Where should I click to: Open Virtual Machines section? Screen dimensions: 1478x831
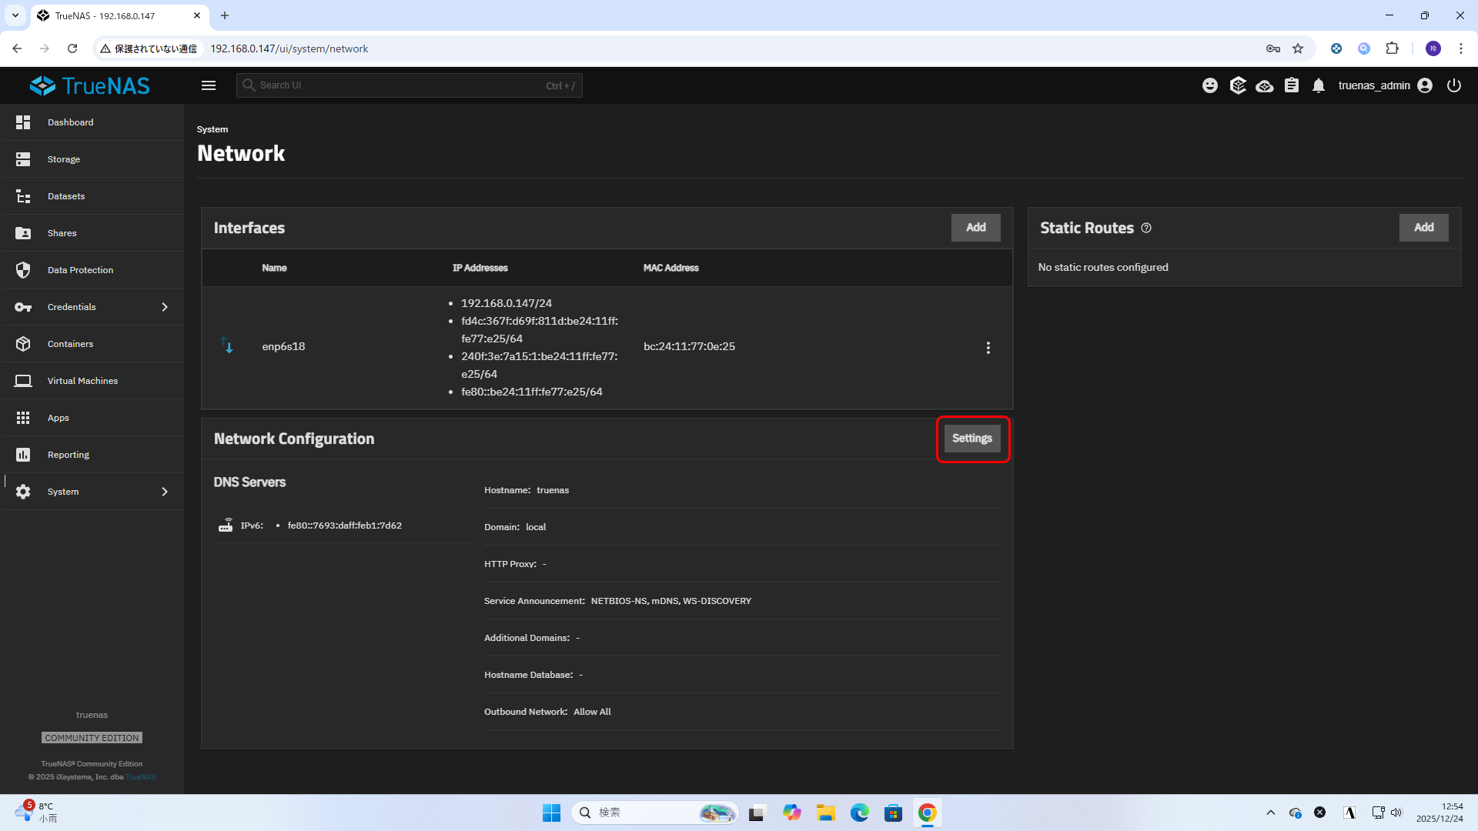pyautogui.click(x=82, y=381)
